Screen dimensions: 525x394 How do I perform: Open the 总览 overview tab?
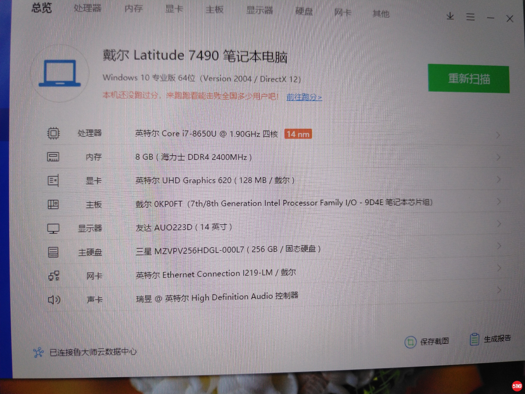click(41, 8)
